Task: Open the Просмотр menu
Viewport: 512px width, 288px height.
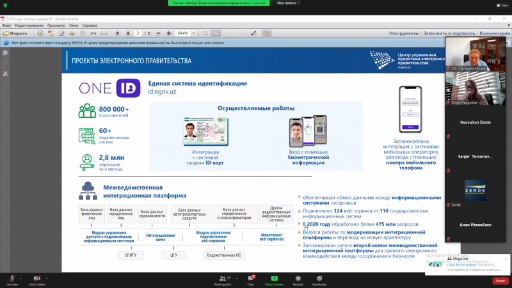Action: pyautogui.click(x=56, y=25)
